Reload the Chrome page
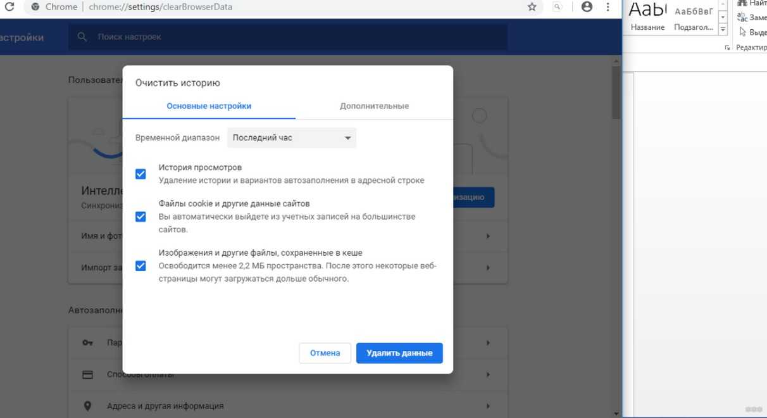767x418 pixels. tap(9, 7)
